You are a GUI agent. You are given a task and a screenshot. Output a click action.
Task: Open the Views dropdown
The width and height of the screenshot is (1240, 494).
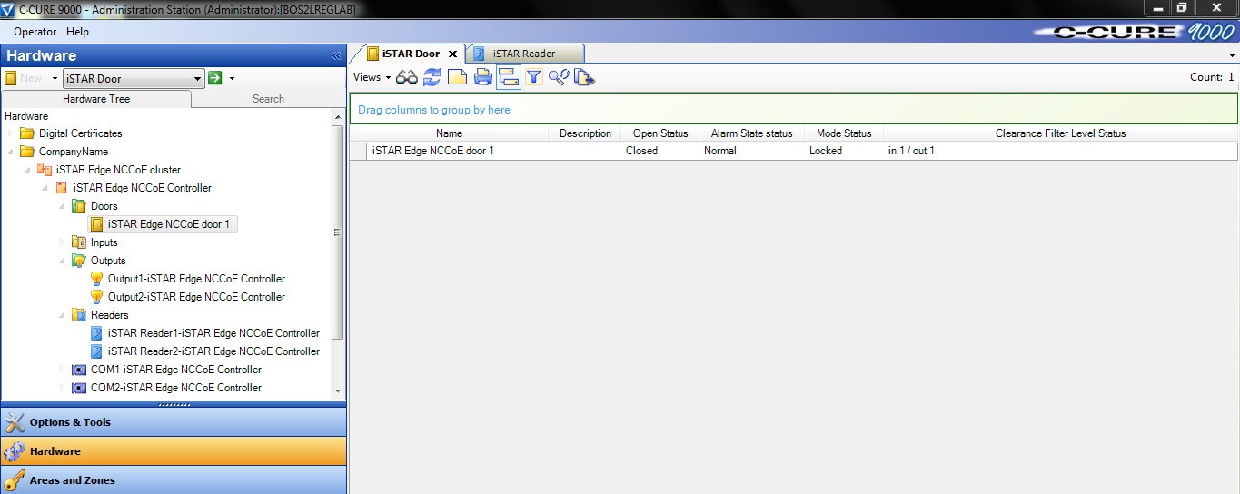372,77
